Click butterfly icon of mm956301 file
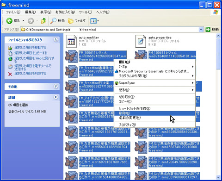Image resolution: width=222 pixels, height=181 pixels. coord(71,147)
